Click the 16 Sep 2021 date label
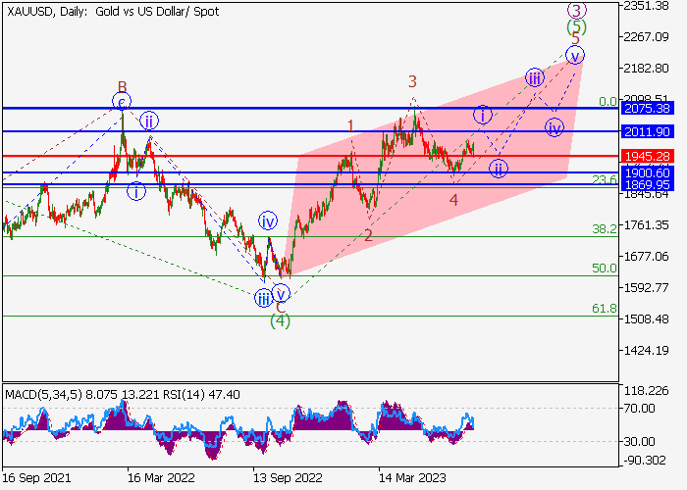 pyautogui.click(x=36, y=478)
